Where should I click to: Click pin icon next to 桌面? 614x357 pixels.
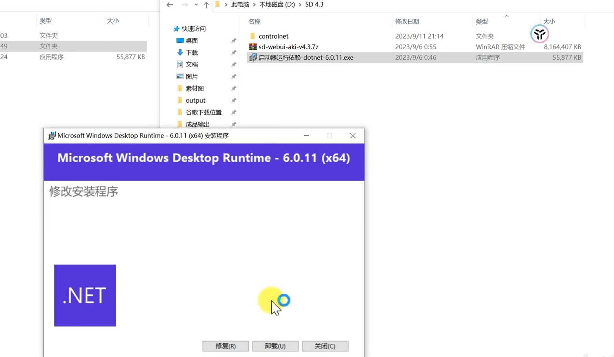coord(234,40)
